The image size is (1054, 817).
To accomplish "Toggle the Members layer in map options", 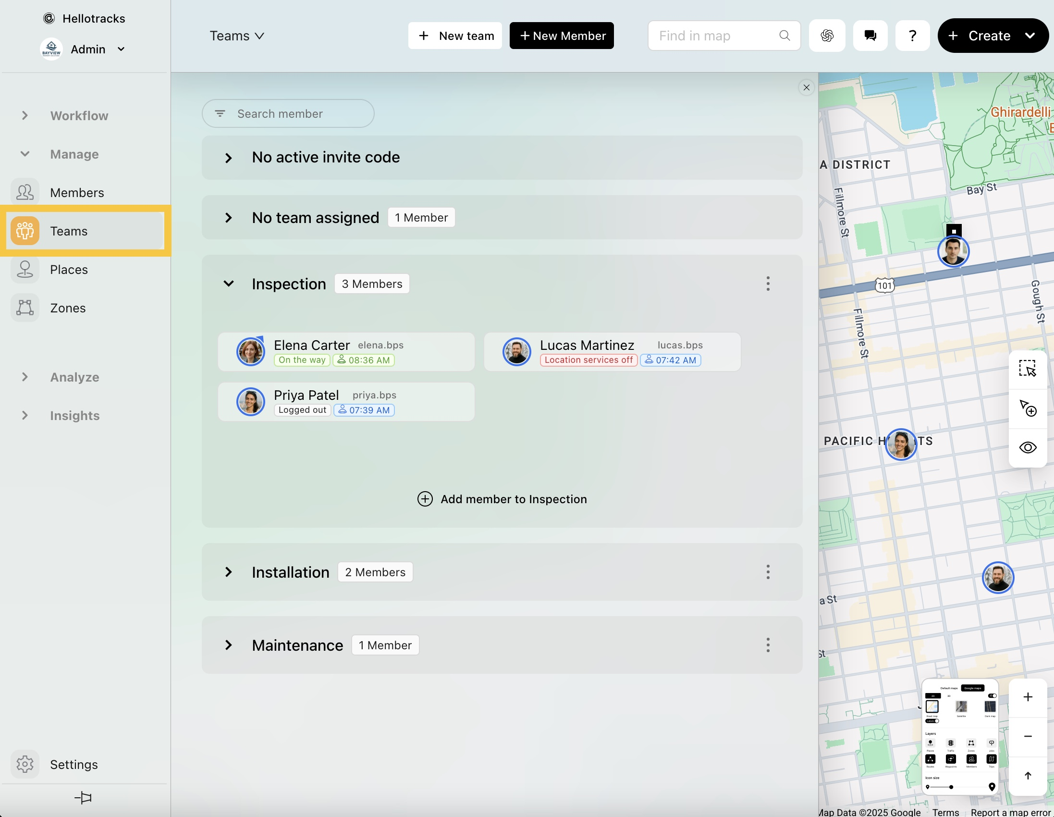I will tap(971, 759).
